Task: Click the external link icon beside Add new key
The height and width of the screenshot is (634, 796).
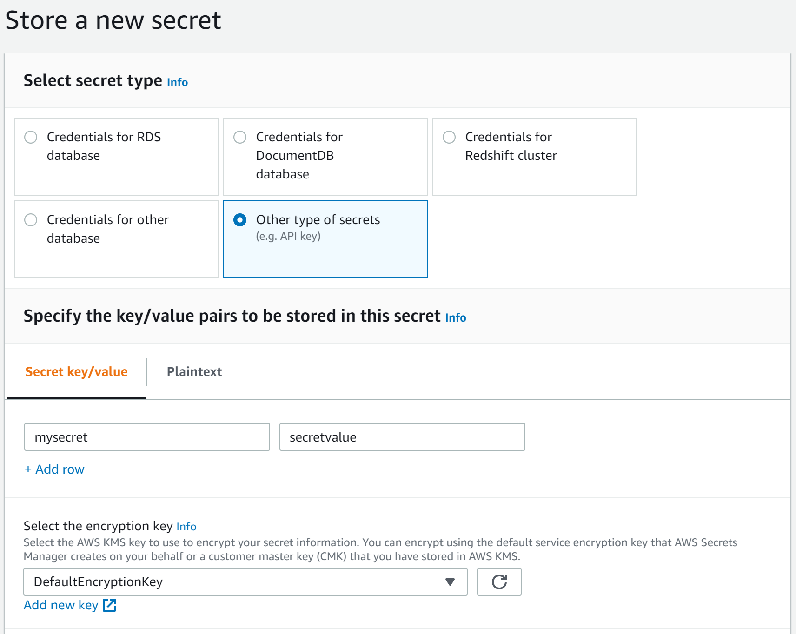Action: click(x=110, y=605)
